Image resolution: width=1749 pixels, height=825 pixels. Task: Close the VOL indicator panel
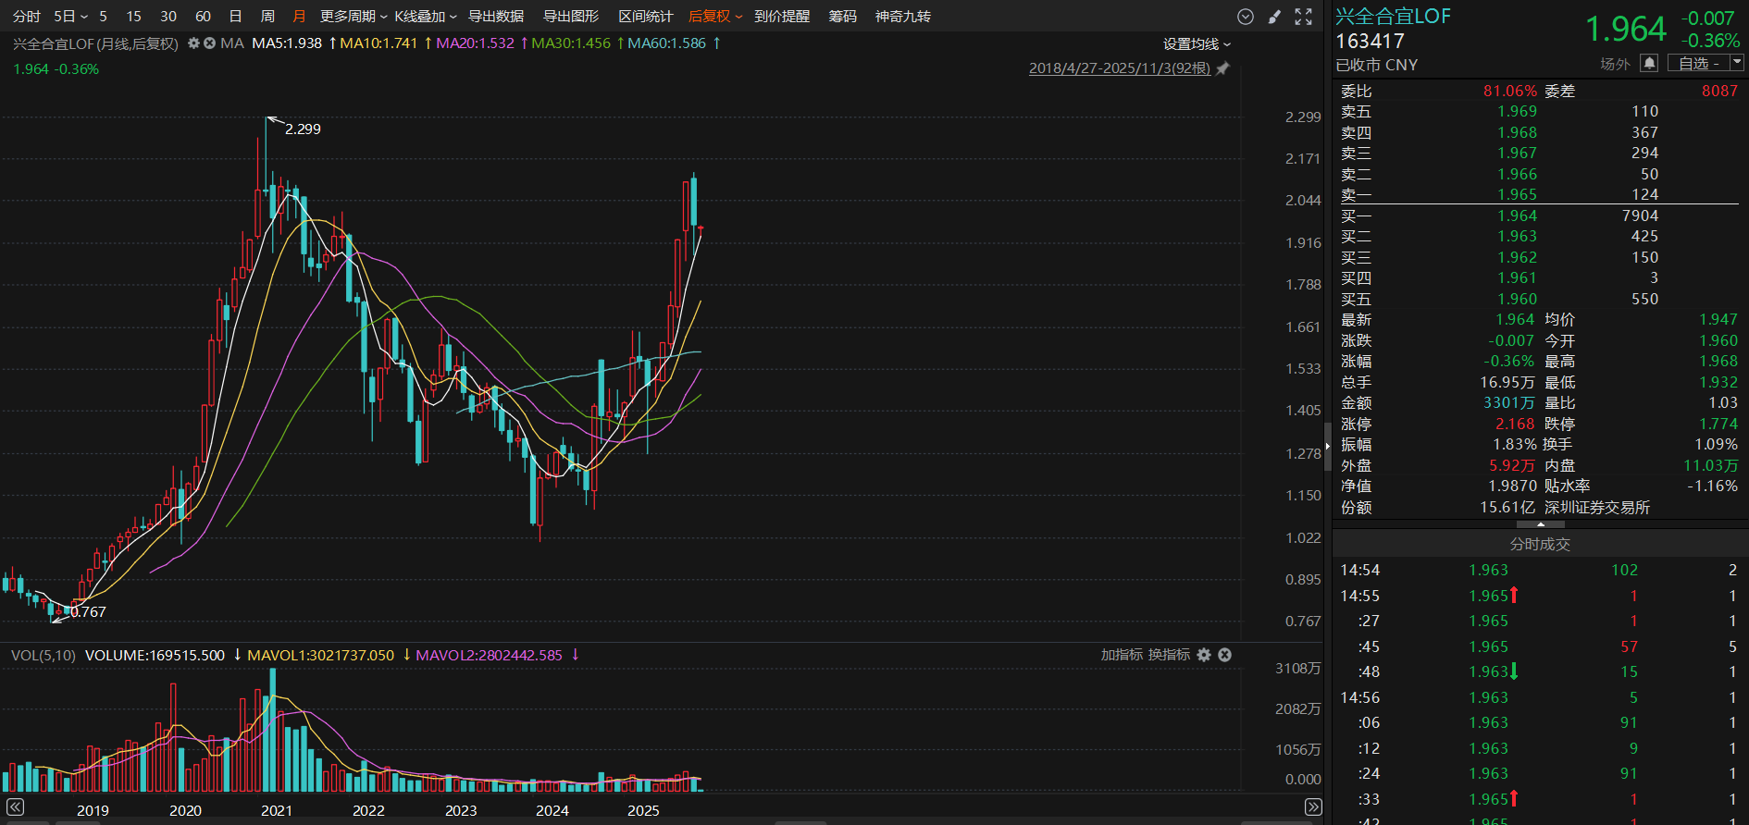pos(1224,655)
